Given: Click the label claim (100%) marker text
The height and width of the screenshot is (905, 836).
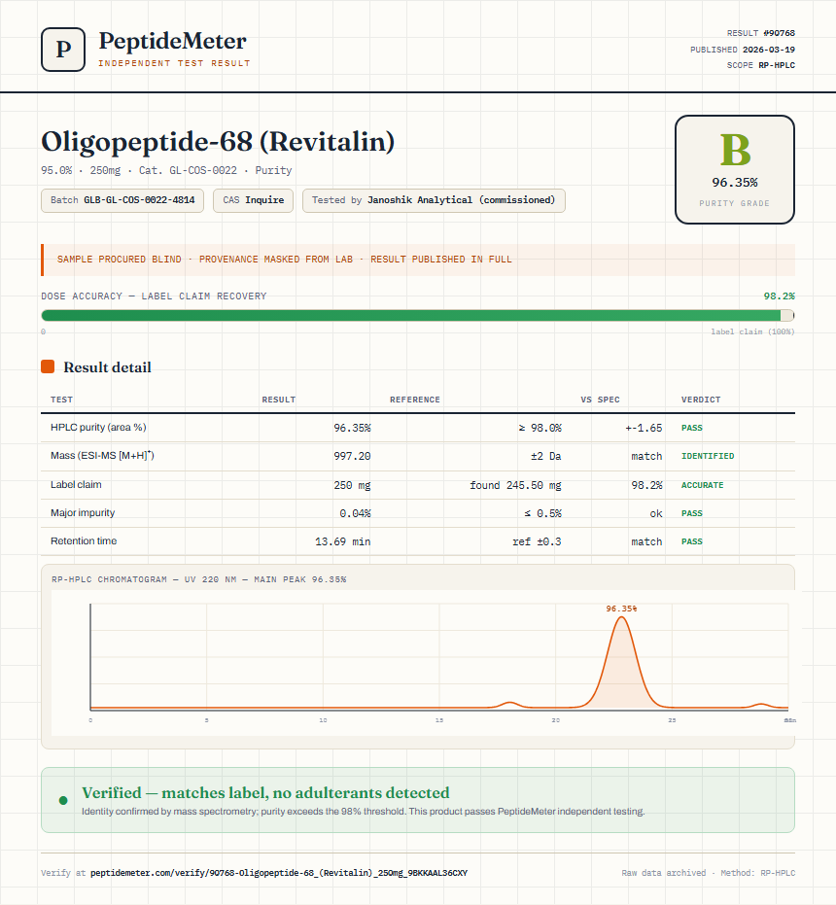Looking at the screenshot, I should (x=752, y=331).
